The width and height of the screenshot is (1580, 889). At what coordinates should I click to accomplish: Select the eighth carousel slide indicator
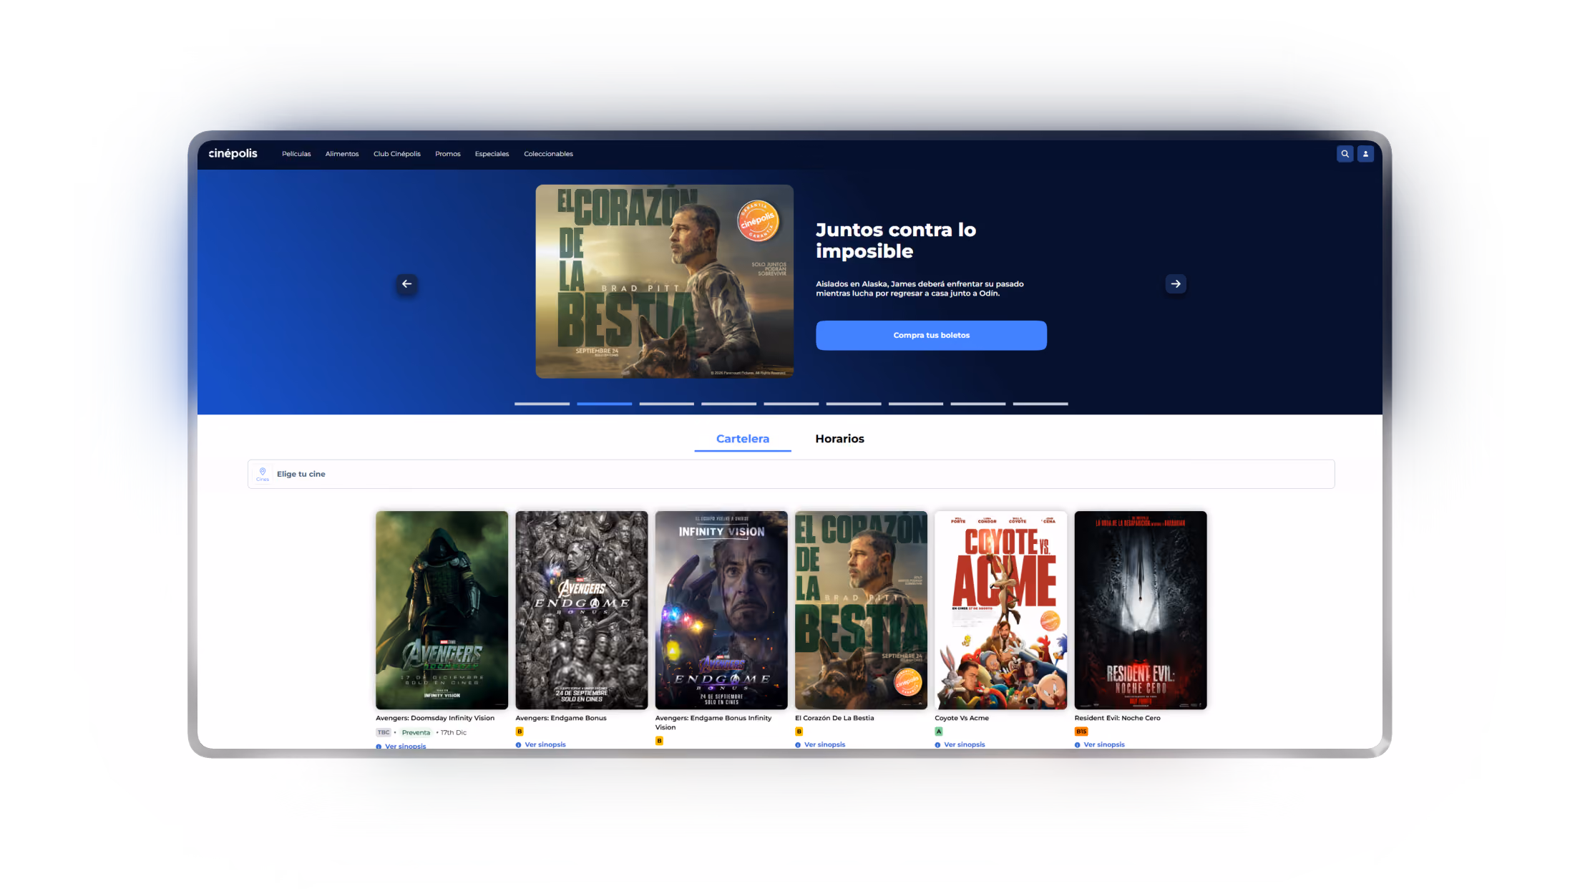(978, 404)
